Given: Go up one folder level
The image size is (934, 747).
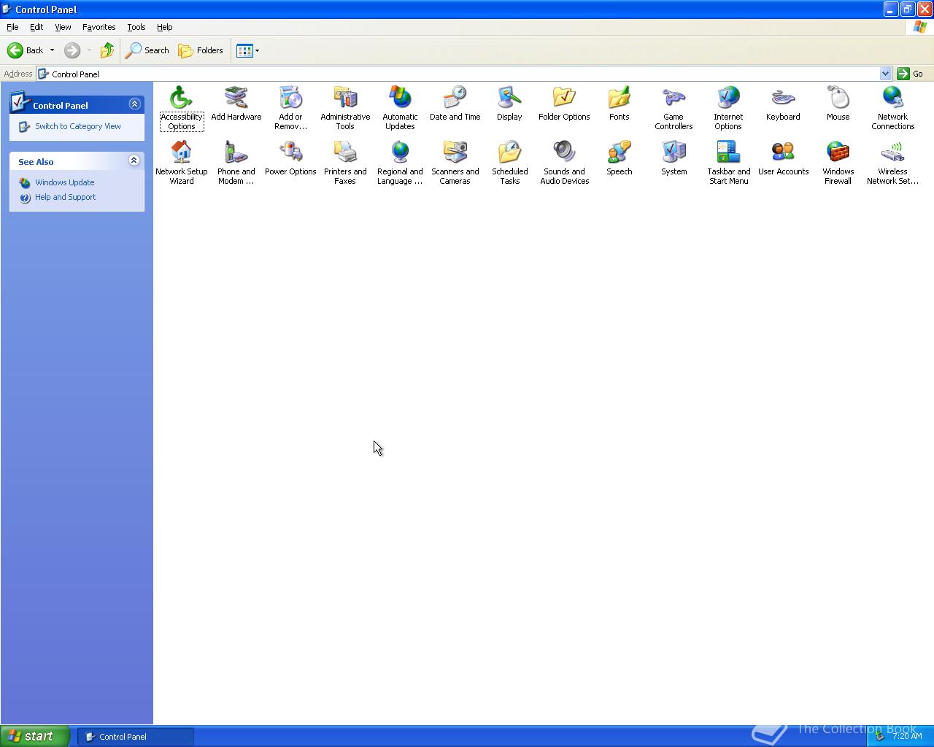Looking at the screenshot, I should point(107,50).
